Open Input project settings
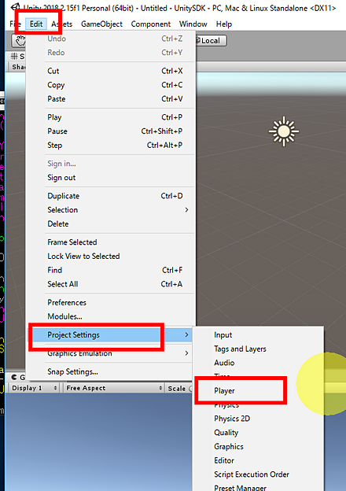This screenshot has width=346, height=491. click(x=259, y=335)
